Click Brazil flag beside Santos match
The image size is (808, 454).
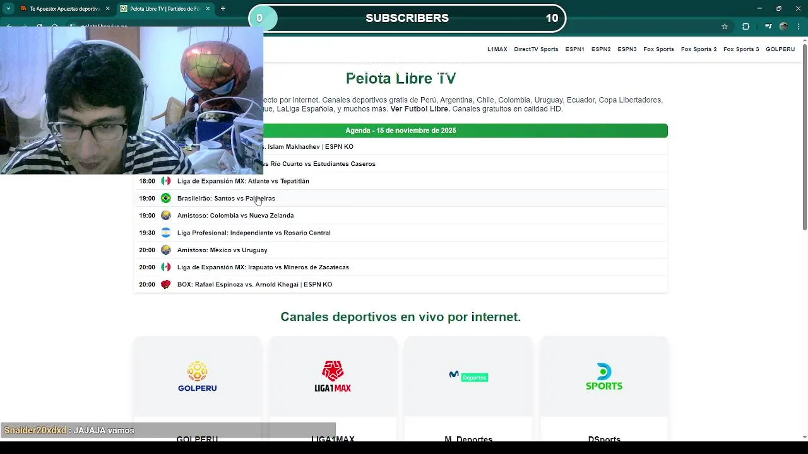pyautogui.click(x=166, y=198)
